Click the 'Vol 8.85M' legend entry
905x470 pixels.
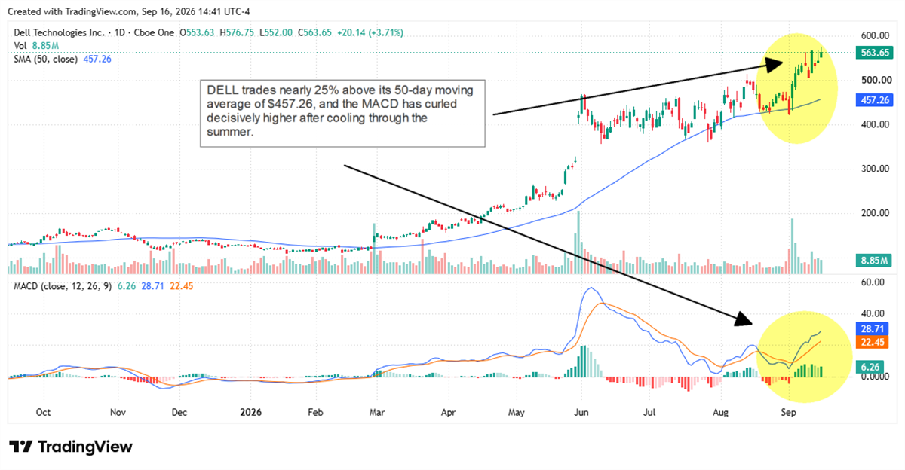tap(35, 45)
